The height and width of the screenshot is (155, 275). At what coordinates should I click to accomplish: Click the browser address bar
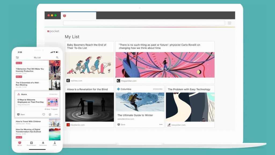[x=144, y=23]
